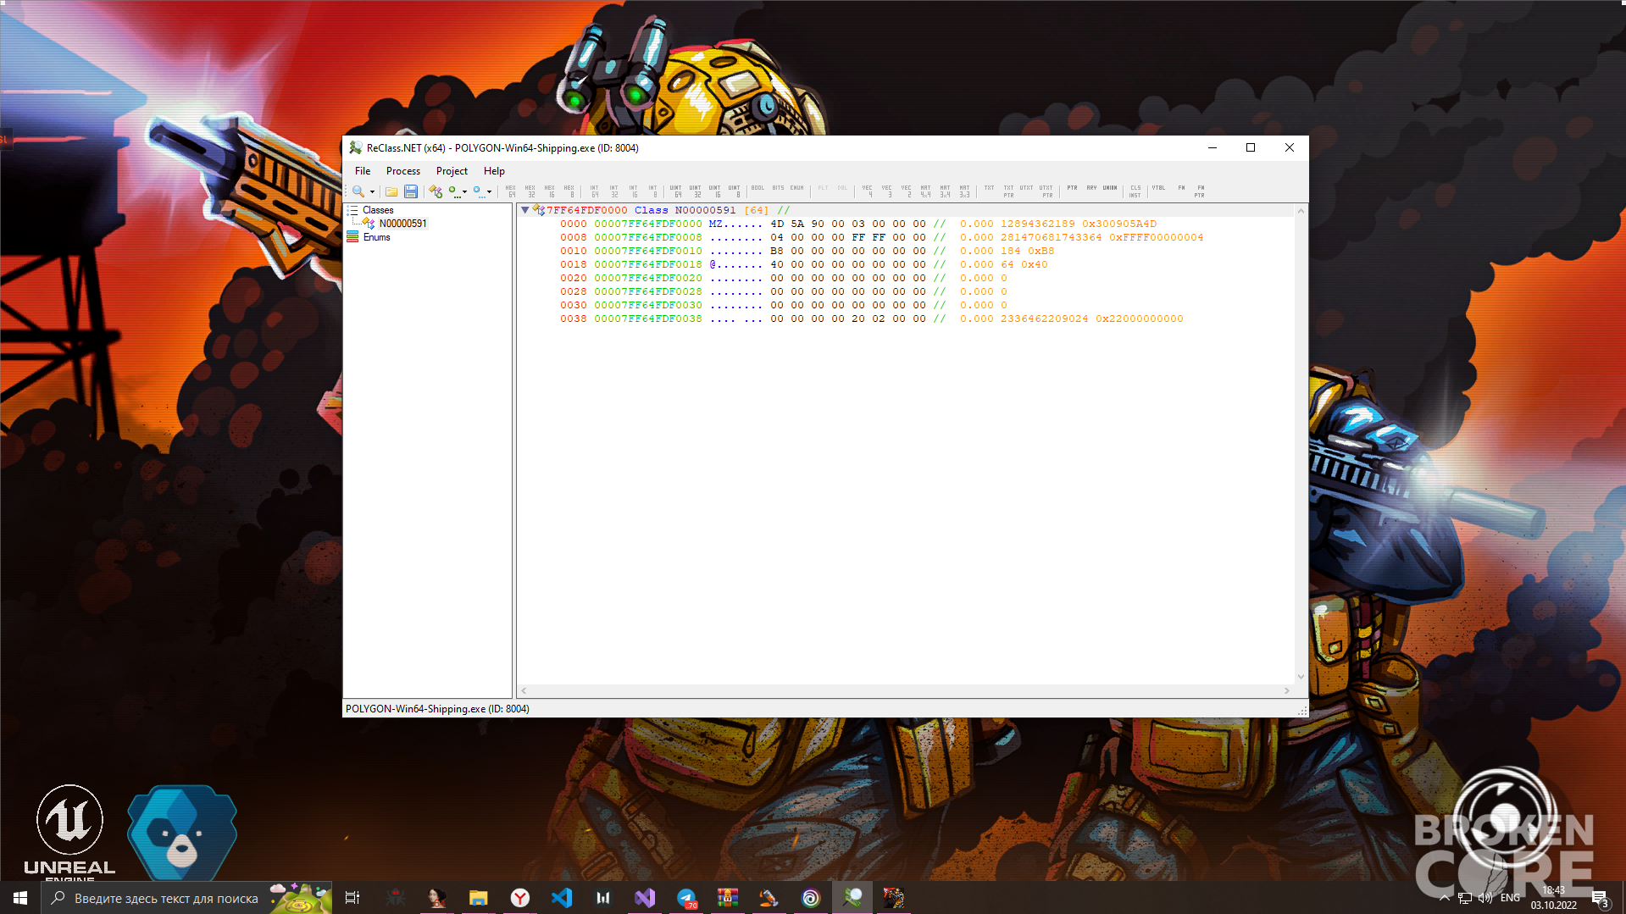Click the memory view vertical scrollbar down arrow

(1301, 677)
